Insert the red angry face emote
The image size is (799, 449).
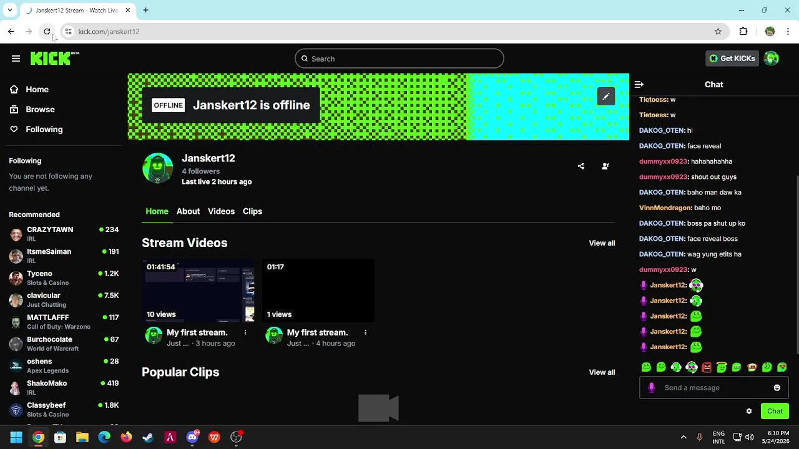point(707,367)
